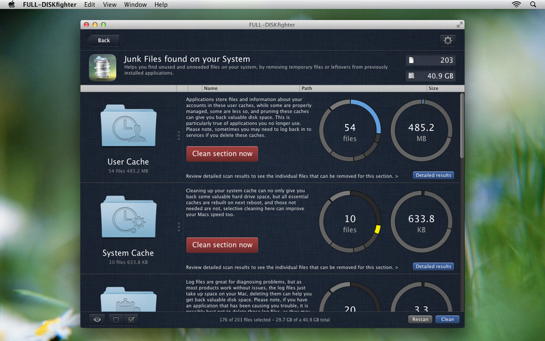The image size is (545, 341).
Task: Select the System Cache folder icon
Action: tap(128, 216)
